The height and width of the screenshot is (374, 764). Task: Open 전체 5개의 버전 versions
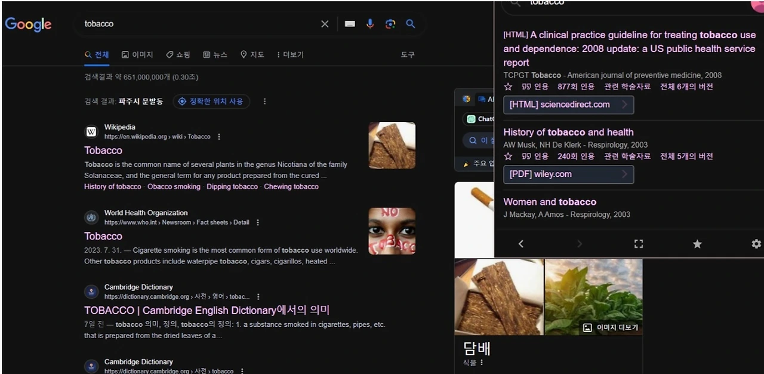click(x=686, y=157)
